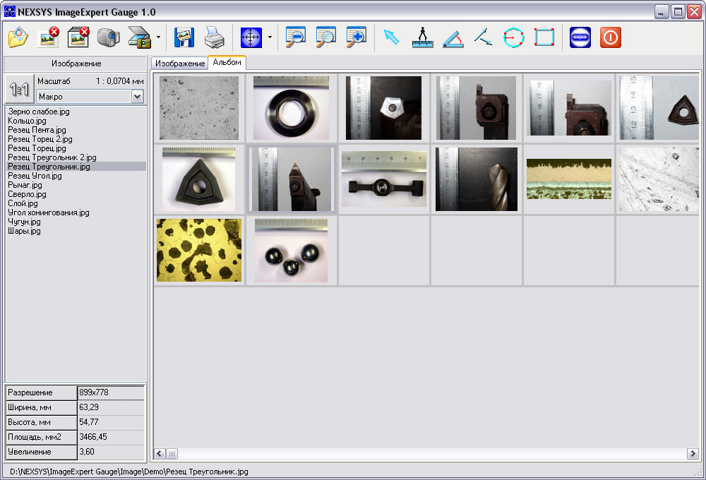The height and width of the screenshot is (480, 706).
Task: Select the angle measurement triangle tool
Action: (453, 37)
